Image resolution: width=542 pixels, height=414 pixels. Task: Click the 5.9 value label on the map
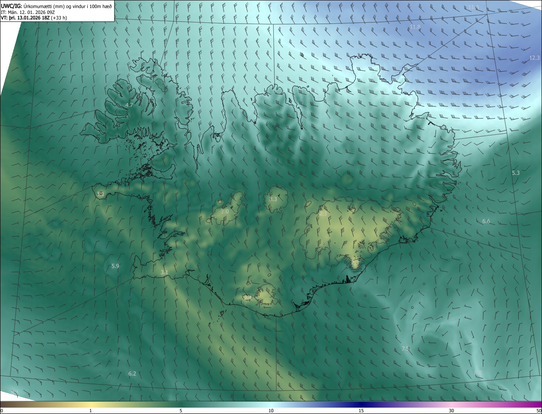point(115,266)
